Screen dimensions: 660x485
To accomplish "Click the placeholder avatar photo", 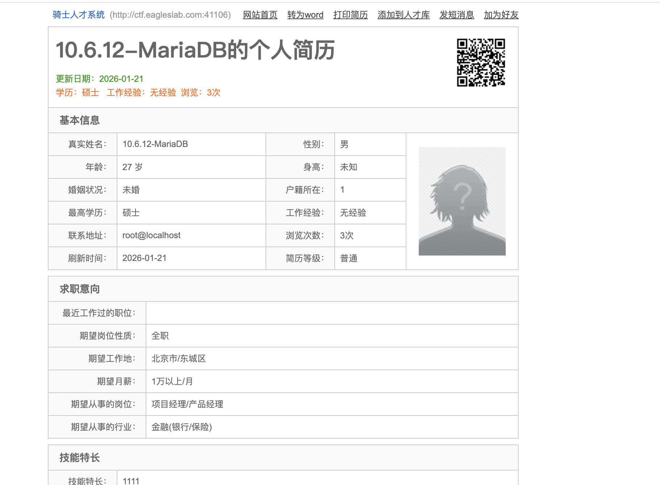I will tap(462, 201).
